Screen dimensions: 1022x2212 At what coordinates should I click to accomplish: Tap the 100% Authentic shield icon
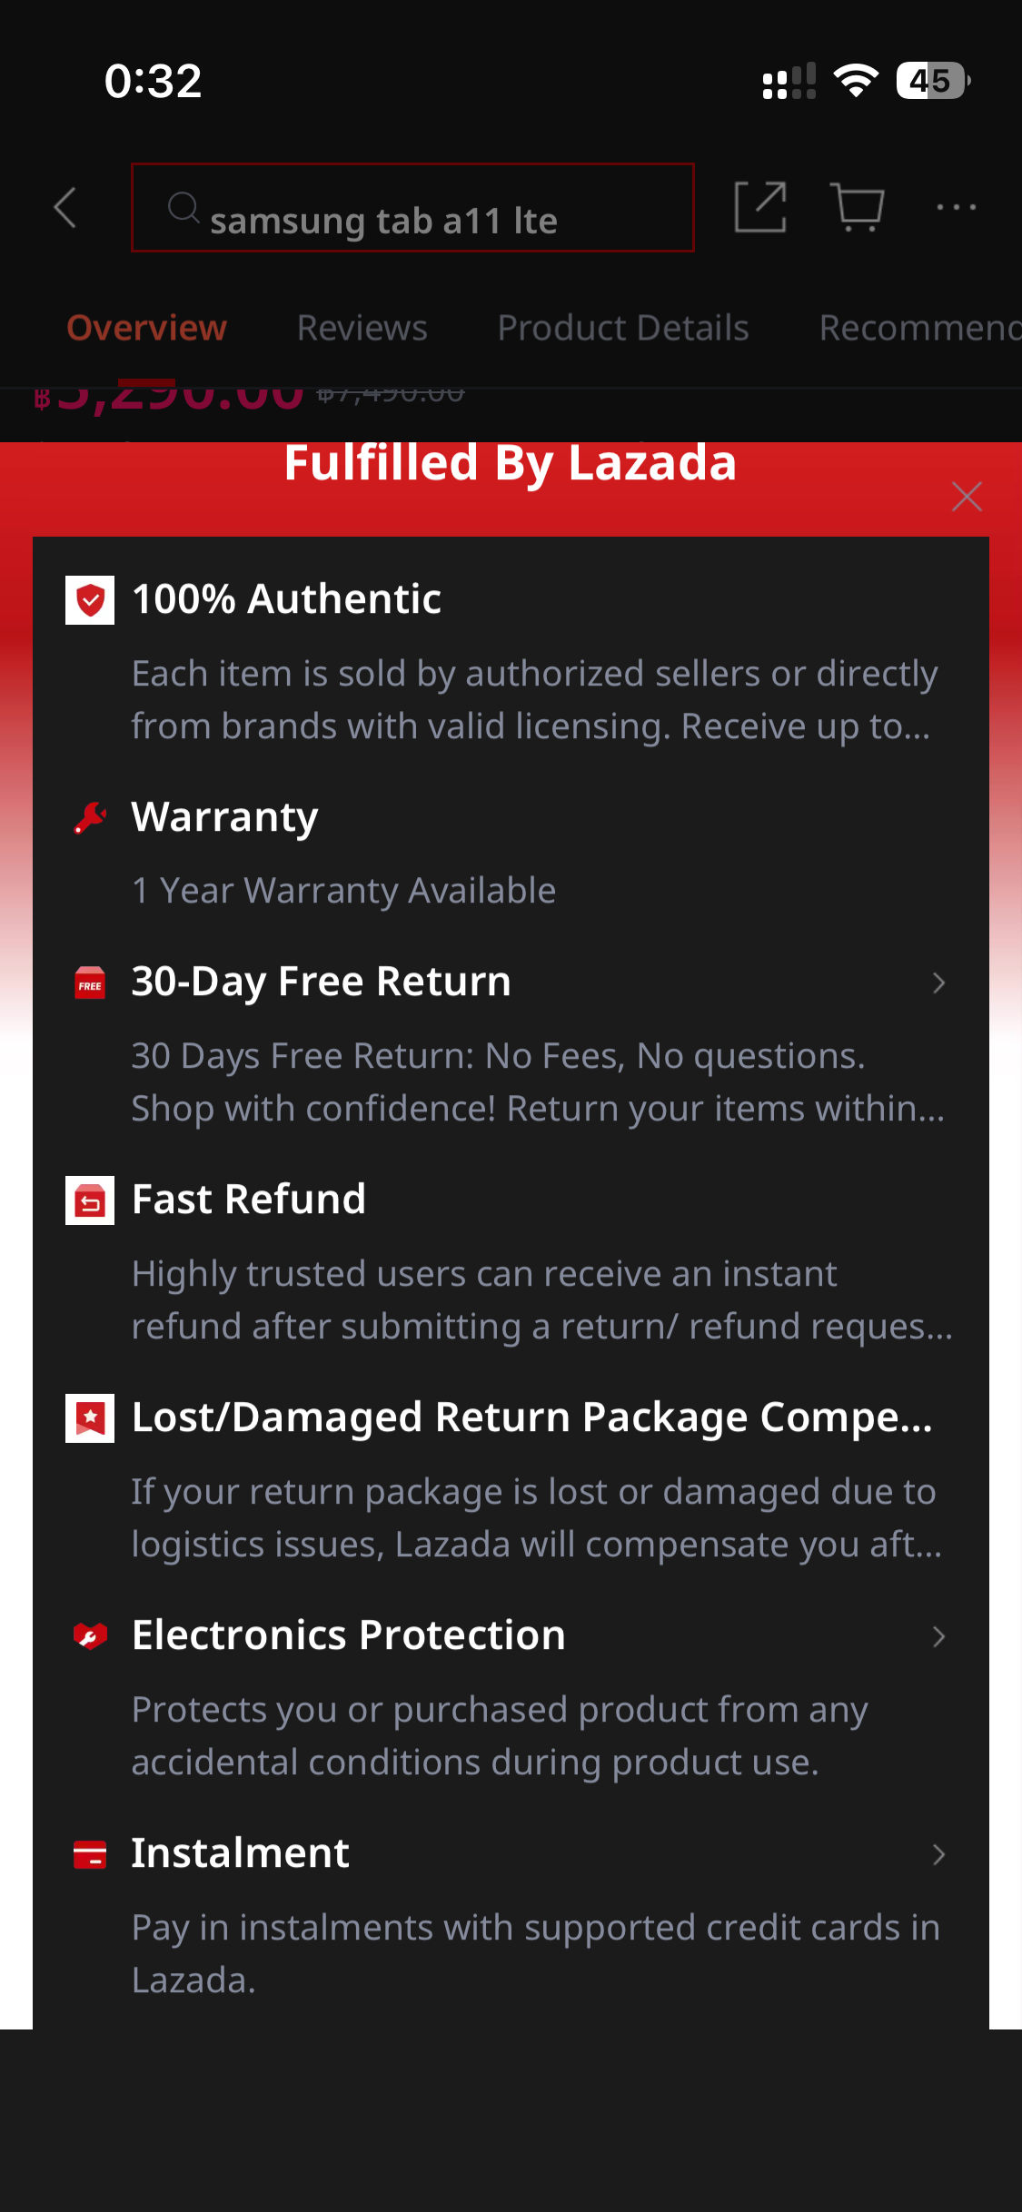(x=90, y=600)
